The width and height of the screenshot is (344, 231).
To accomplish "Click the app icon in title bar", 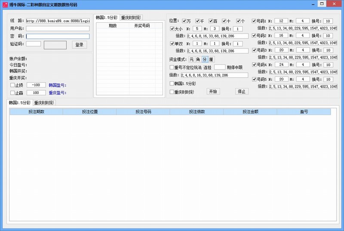I will pos(5,4).
